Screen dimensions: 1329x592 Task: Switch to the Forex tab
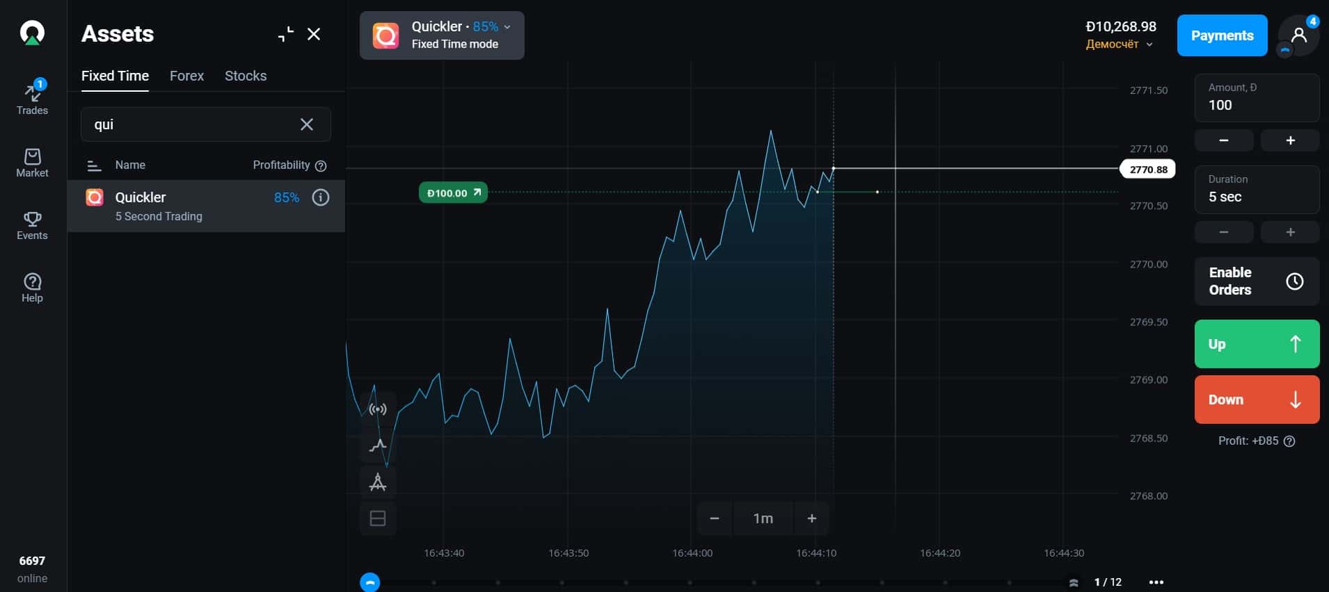point(186,76)
